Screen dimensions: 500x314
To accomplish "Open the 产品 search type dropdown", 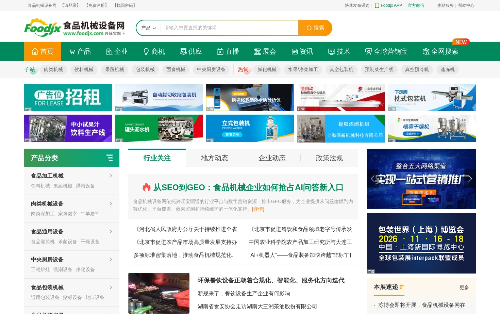I will coord(149,28).
